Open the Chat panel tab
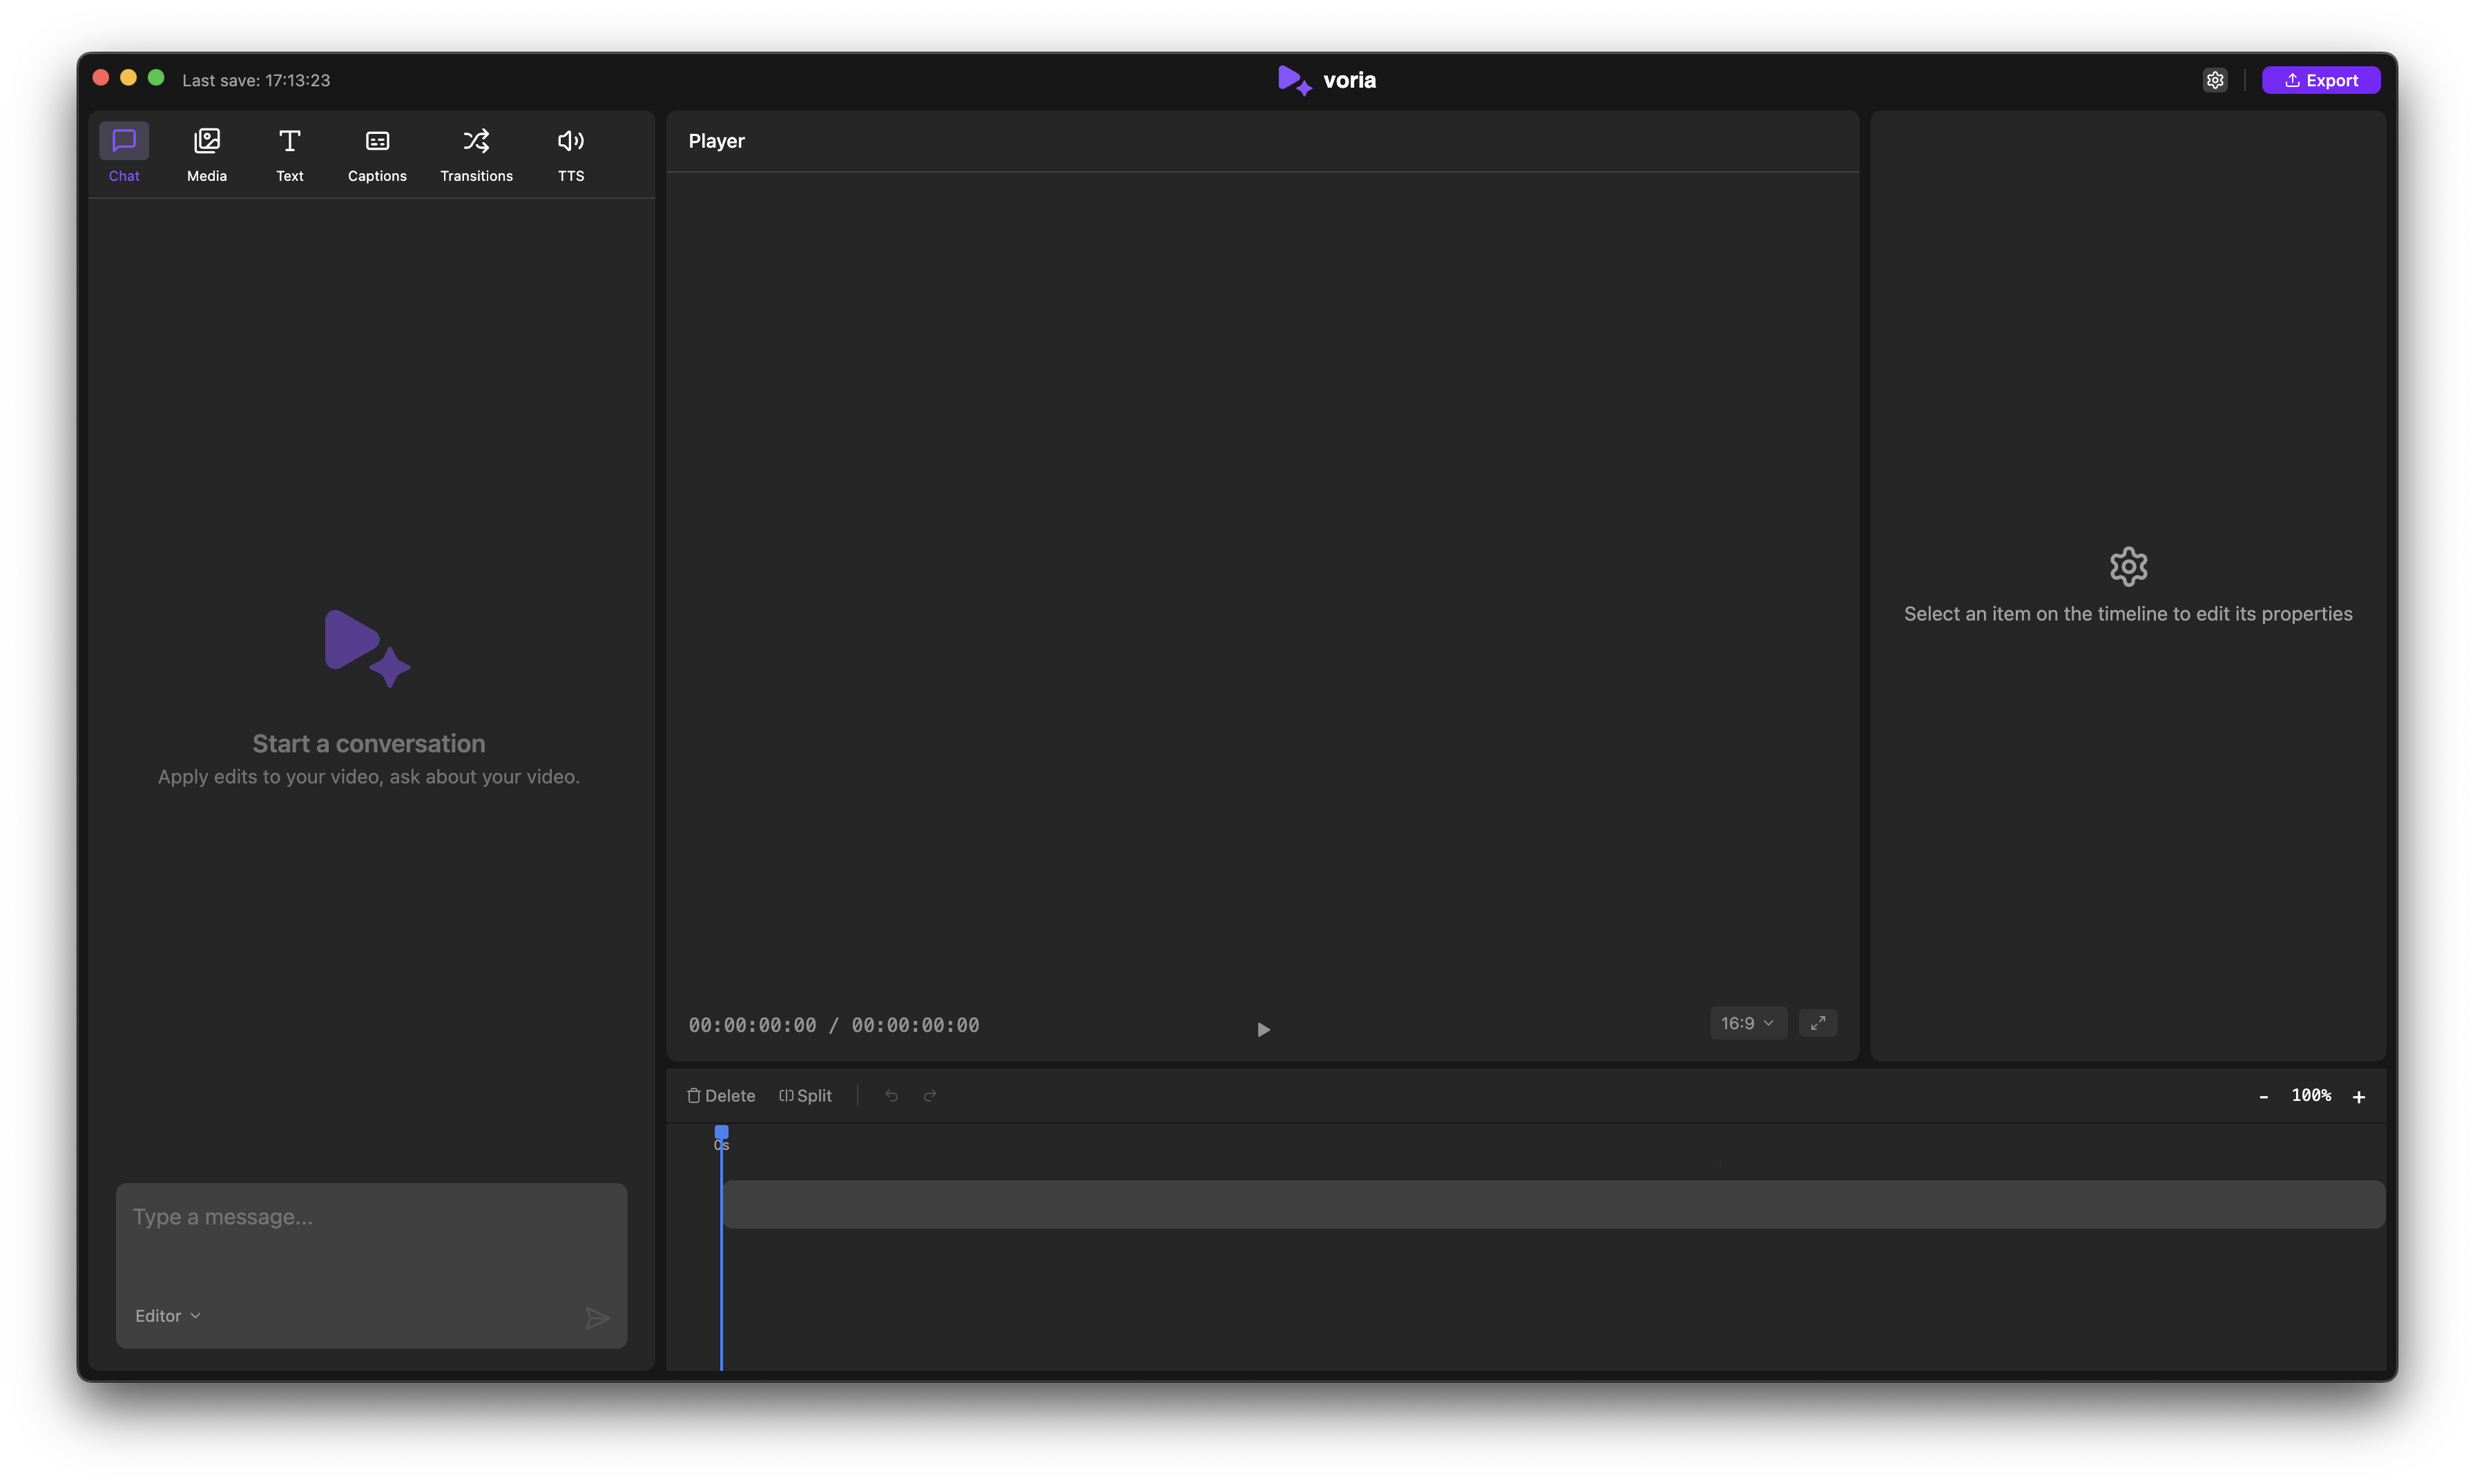The width and height of the screenshot is (2475, 1484). click(x=124, y=153)
